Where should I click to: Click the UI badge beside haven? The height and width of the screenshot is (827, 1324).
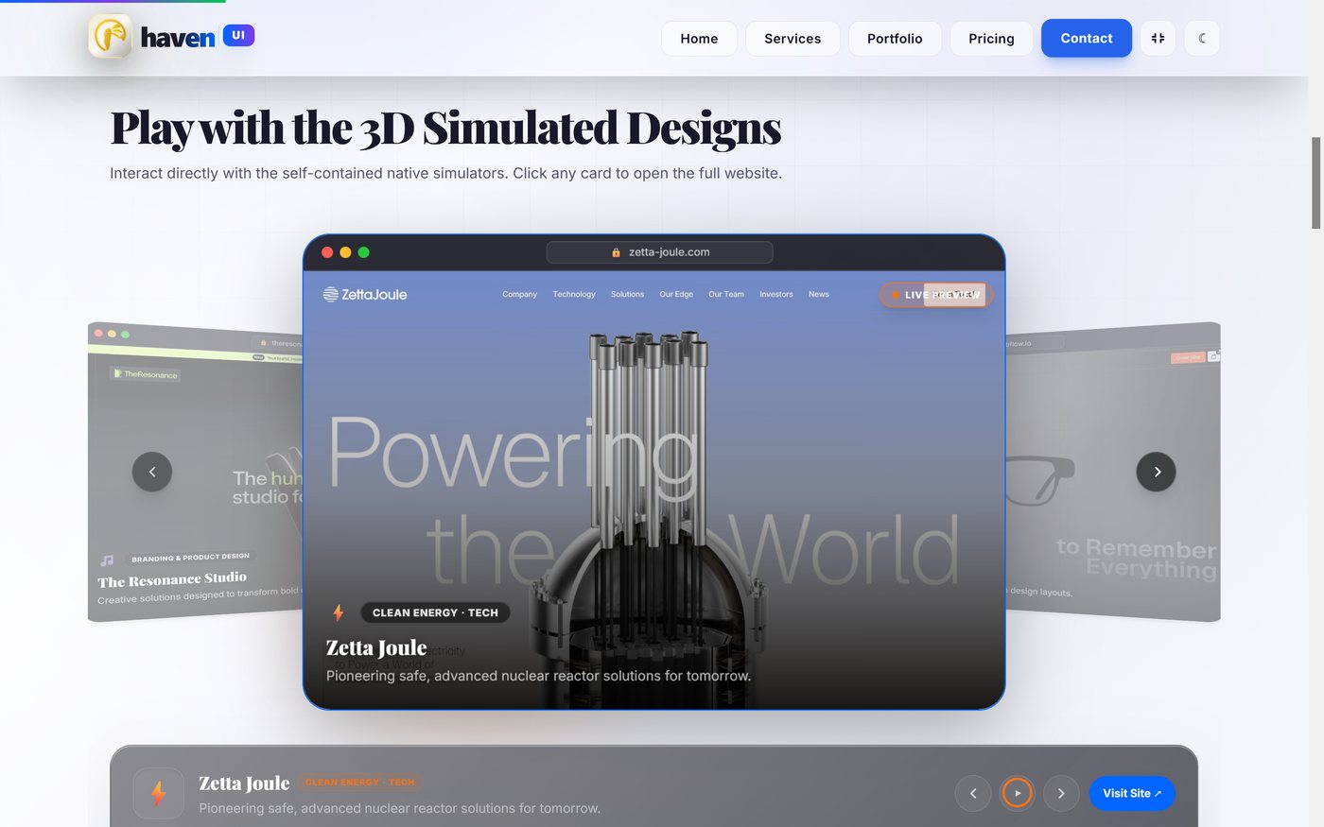pyautogui.click(x=238, y=36)
